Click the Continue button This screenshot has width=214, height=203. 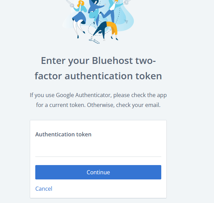tap(98, 172)
